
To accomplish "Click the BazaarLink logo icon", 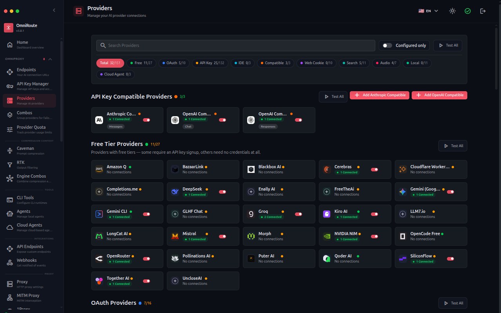I will pos(175,169).
